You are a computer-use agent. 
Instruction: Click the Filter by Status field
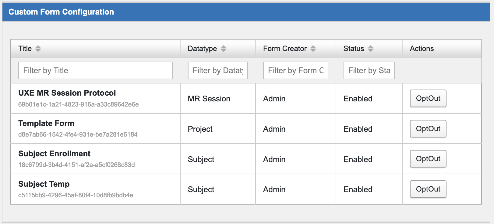coord(369,70)
